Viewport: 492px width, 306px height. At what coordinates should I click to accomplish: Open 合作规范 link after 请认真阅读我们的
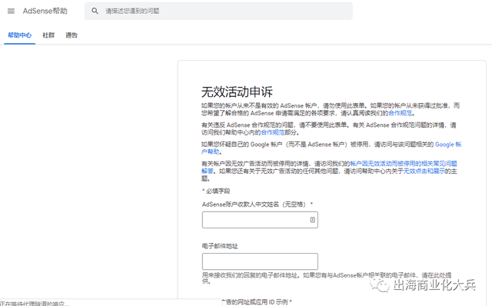coord(400,113)
